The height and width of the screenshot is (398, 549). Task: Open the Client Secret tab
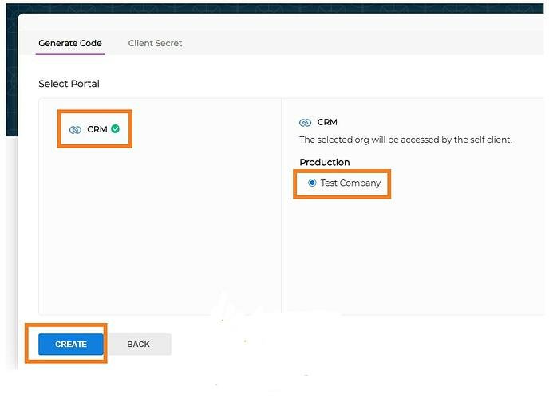pos(155,43)
